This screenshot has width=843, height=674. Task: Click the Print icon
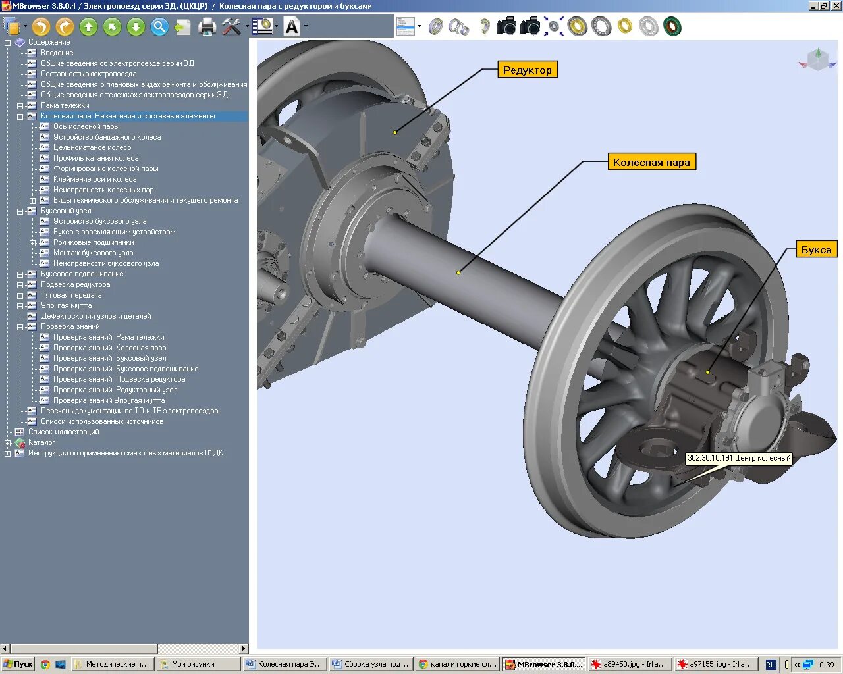point(207,26)
